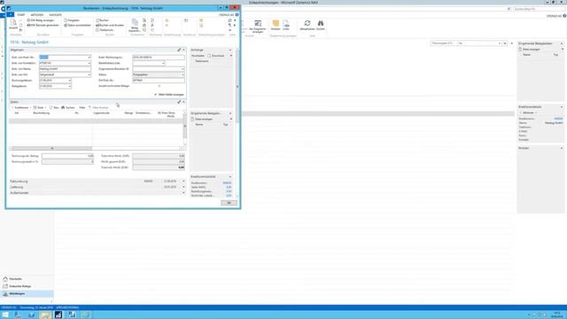The image size is (567, 319).
Task: Click the pencil edit icon of the Allgemein section
Action: 179,50
